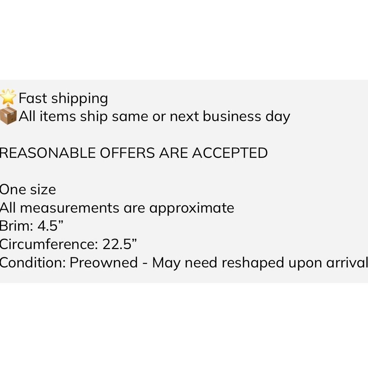Click the phrase 'reshaped upon arrival'
Screen dimensions: 368x368
click(x=295, y=263)
